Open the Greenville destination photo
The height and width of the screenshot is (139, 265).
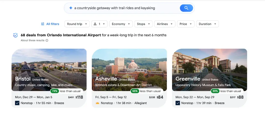[x=210, y=70]
